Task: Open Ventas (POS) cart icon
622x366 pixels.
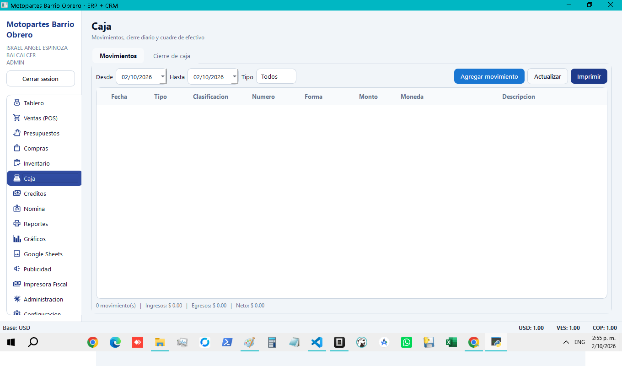Action: (x=17, y=118)
